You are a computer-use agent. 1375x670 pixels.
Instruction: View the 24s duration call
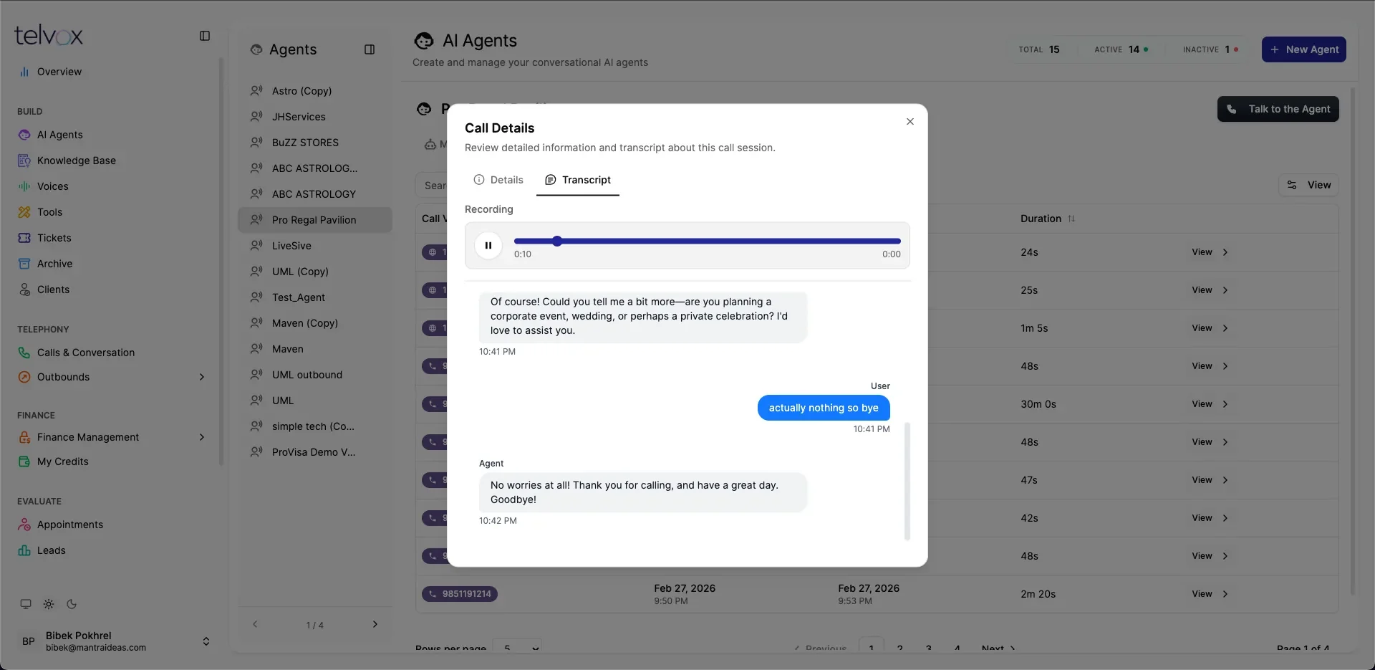[x=1210, y=252]
